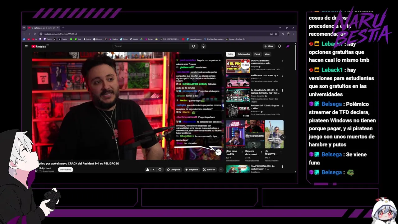
Task: Open '¿Es REALISTA' short thumbnail
Action: point(274,134)
